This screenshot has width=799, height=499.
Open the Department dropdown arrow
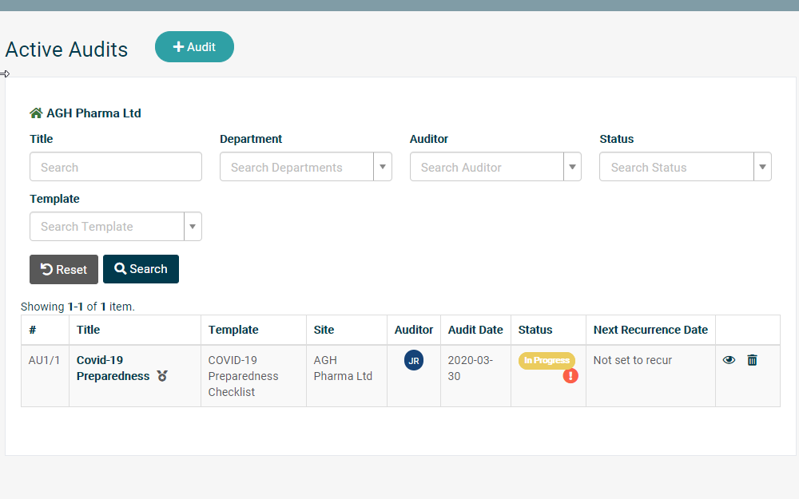click(x=383, y=167)
